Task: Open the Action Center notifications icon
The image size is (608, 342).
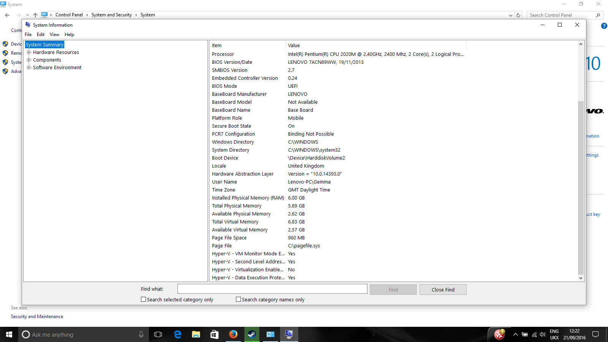Action: tap(595, 334)
